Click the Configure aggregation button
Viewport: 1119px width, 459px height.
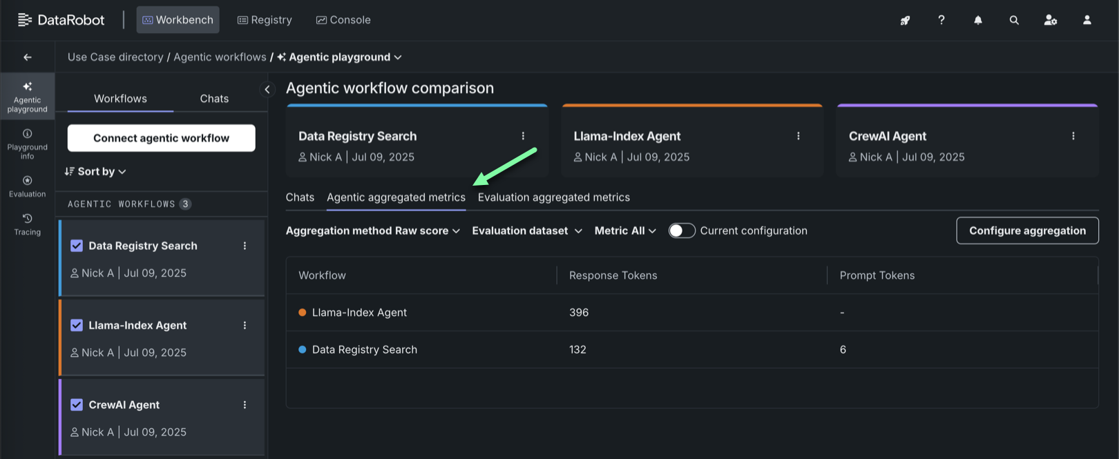(x=1027, y=231)
